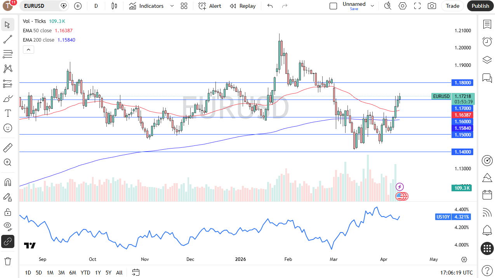
Task: Collapse the chart legend with the arrow
Action: (x=28, y=49)
